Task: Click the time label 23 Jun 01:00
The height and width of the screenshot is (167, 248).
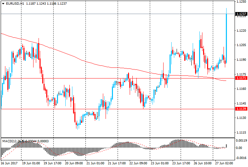Action: pos(160,163)
